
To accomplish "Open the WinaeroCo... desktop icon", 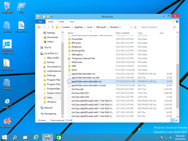I will pyautogui.click(x=21, y=27).
